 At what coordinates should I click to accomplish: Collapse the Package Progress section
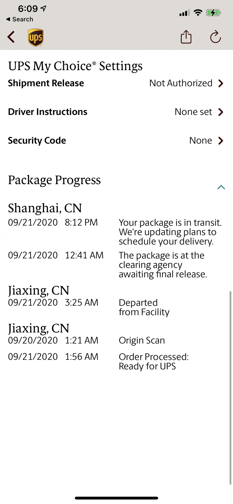[221, 187]
